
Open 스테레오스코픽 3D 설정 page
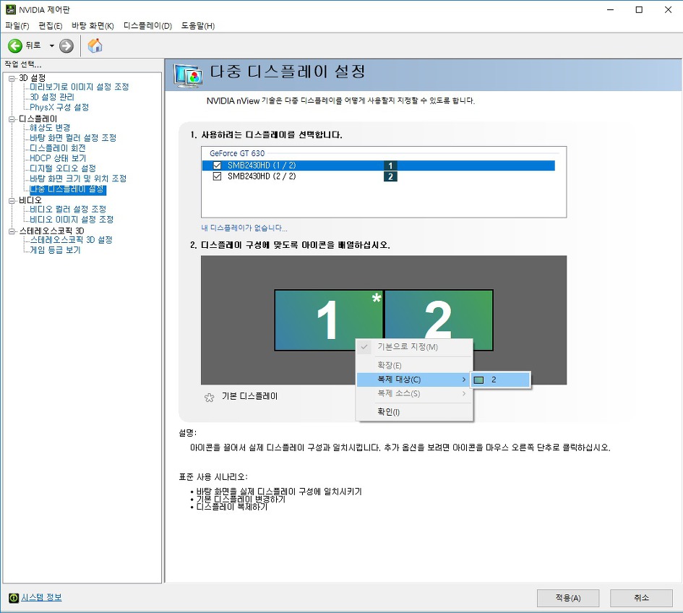tap(71, 240)
